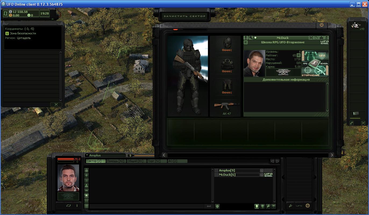This screenshot has width=369, height=215.
Task: Click the wrench settings button in bottom right panel
Action: tap(290, 206)
